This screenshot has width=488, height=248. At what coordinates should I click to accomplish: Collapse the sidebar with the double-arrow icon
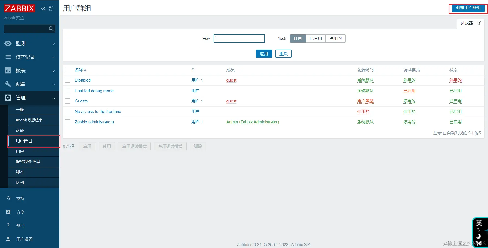coord(43,8)
